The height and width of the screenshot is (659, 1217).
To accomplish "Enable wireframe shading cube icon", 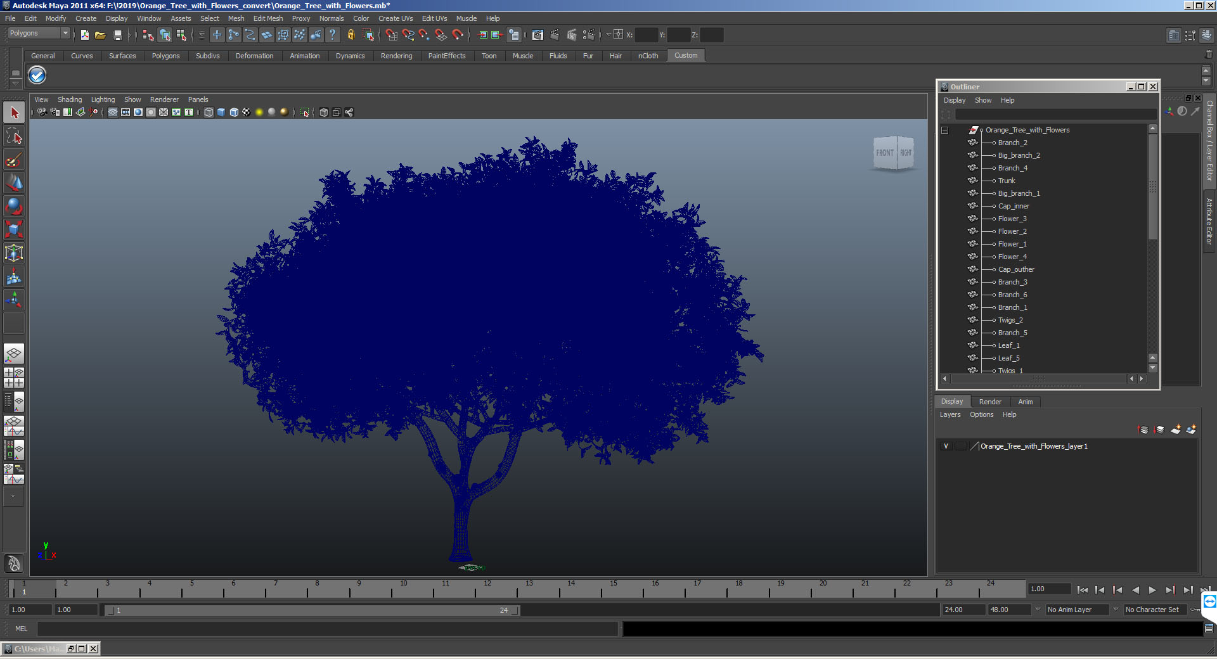I will (x=209, y=112).
